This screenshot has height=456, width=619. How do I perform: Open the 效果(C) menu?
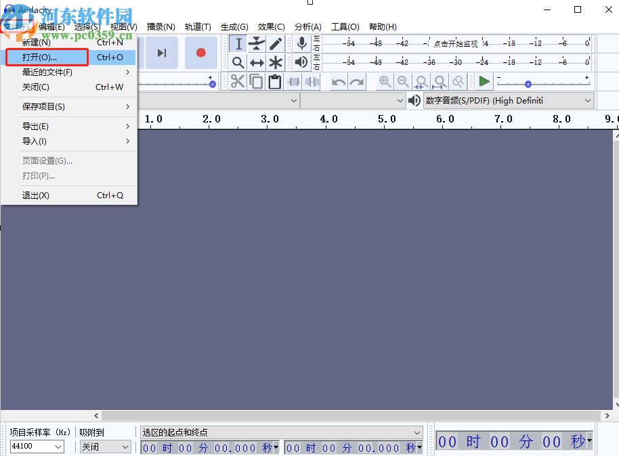click(x=271, y=27)
